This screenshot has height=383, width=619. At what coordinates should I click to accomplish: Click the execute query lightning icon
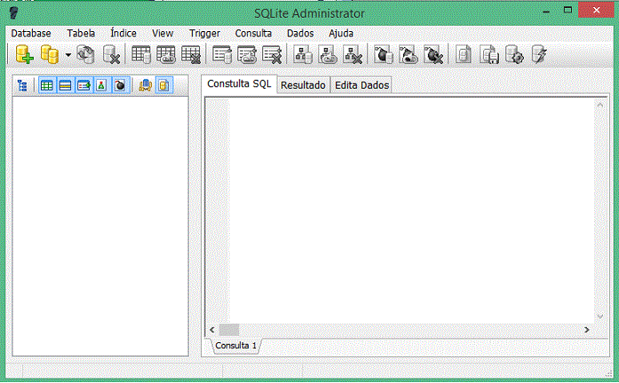[x=539, y=54]
